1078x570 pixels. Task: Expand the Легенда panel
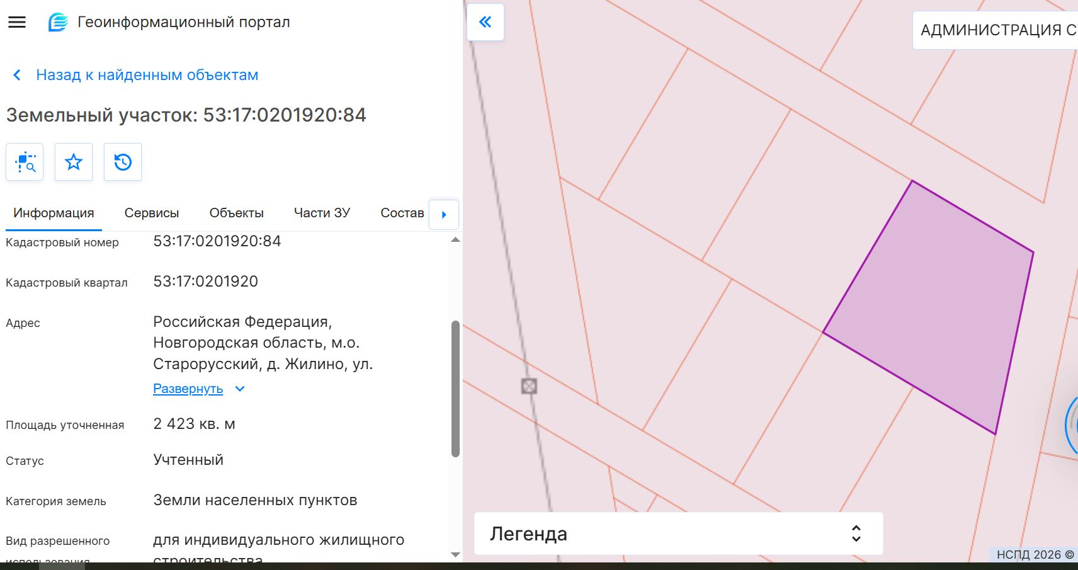[678, 533]
